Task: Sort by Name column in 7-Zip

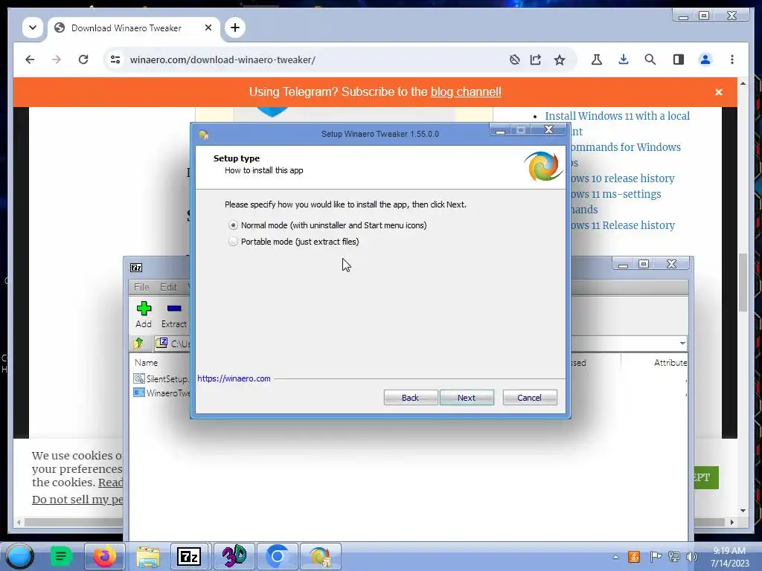Action: click(147, 363)
